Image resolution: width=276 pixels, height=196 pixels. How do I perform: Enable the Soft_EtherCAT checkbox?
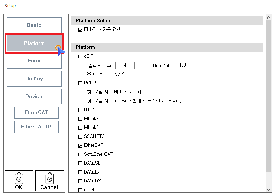click(80, 154)
